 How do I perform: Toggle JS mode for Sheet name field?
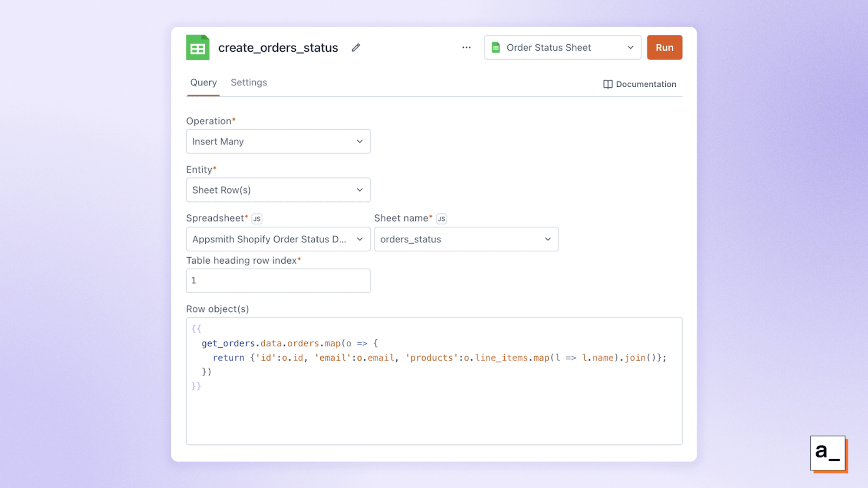tap(441, 219)
